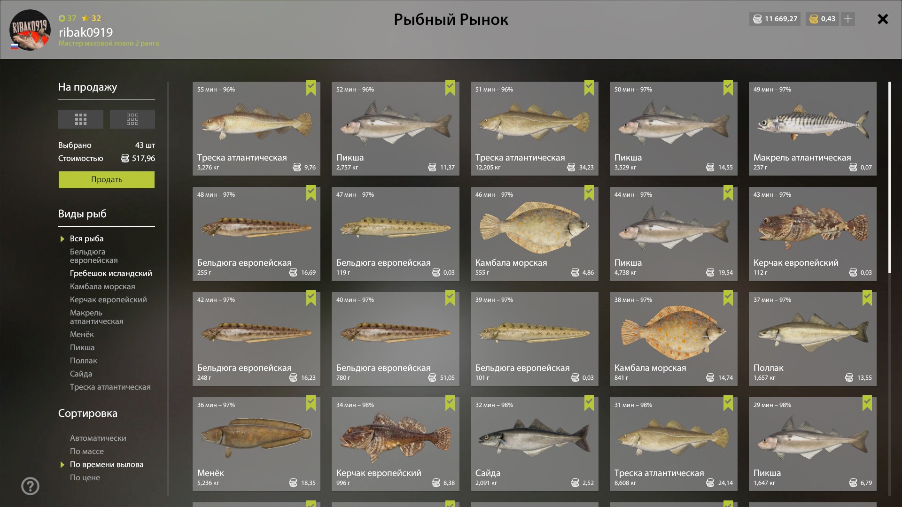The width and height of the screenshot is (902, 507).
Task: Select the Бельдюга европейская 101 г card
Action: tap(535, 339)
